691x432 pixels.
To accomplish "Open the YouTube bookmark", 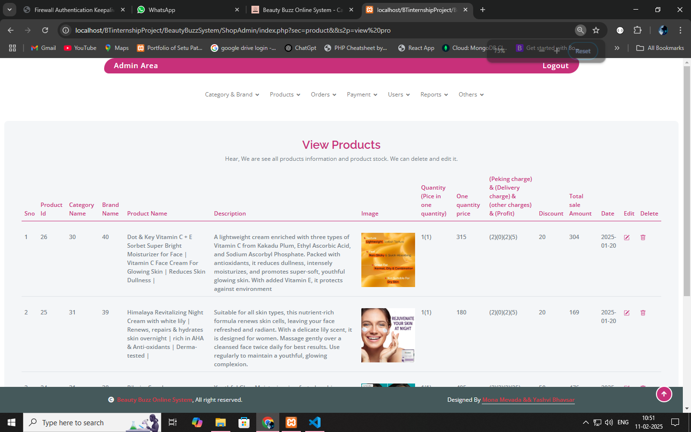I will (80, 48).
